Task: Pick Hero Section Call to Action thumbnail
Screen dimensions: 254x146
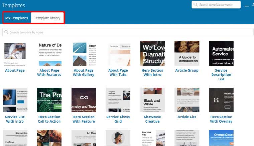Action: pos(49,100)
